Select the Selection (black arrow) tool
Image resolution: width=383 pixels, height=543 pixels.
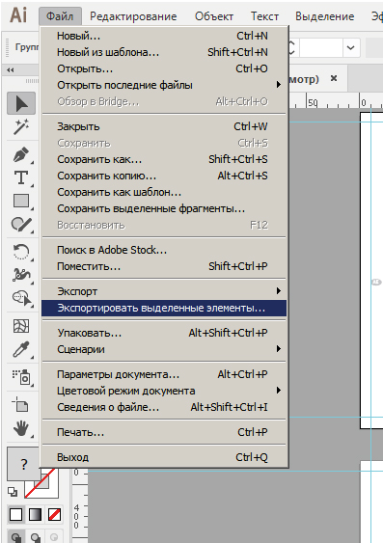coord(21,103)
